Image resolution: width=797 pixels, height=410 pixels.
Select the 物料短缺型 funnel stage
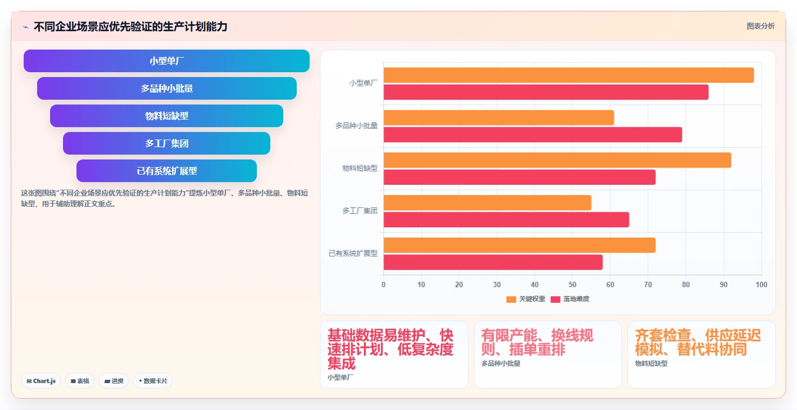[x=166, y=116]
